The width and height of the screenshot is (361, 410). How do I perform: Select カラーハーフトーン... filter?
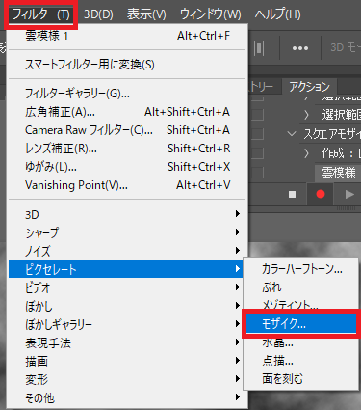point(301,269)
